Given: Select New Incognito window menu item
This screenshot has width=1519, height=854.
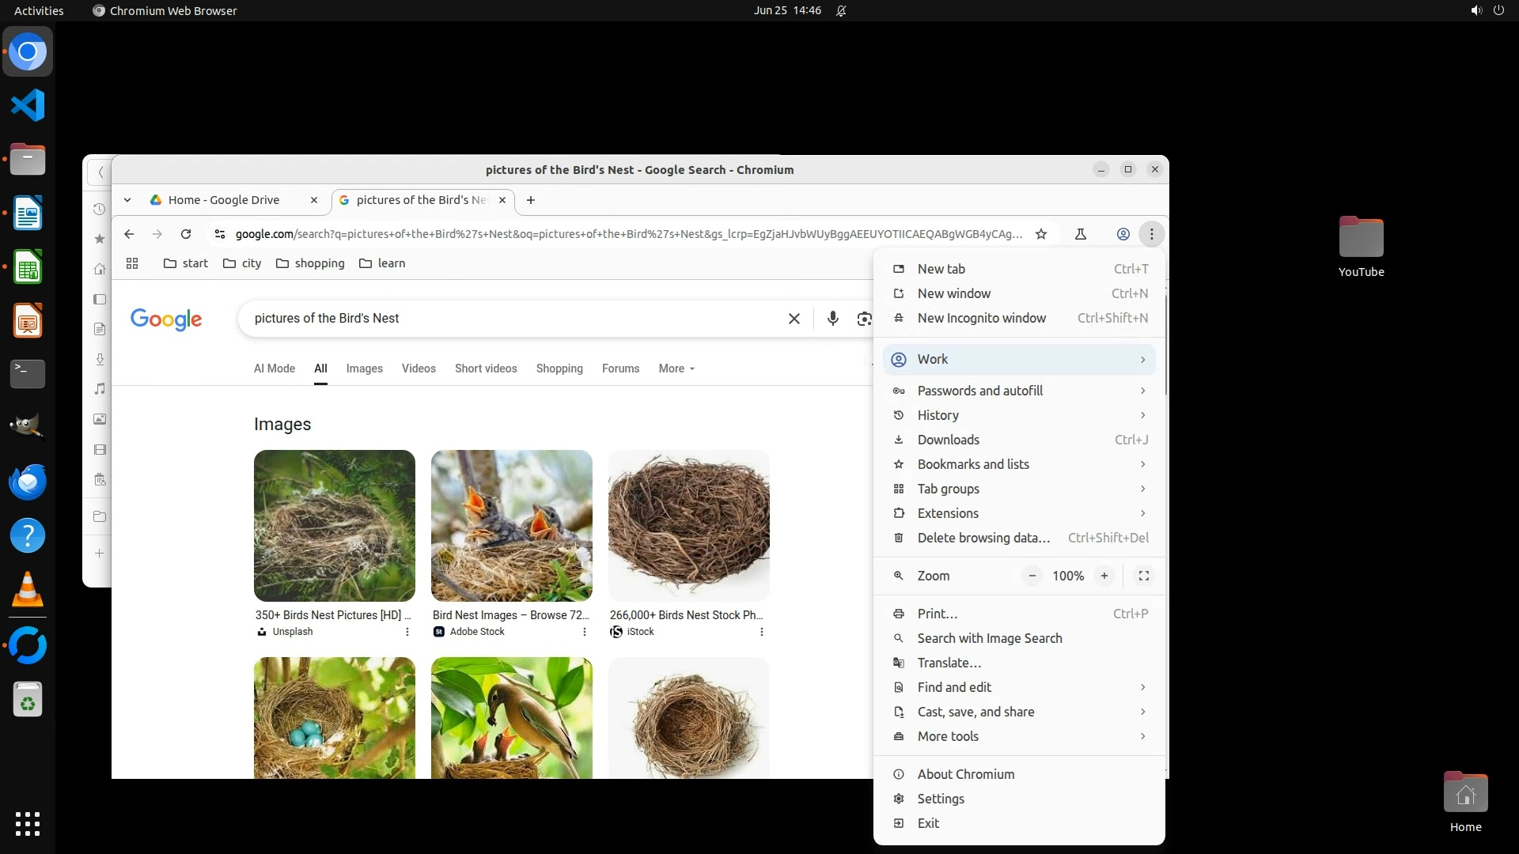Looking at the screenshot, I should pyautogui.click(x=981, y=318).
